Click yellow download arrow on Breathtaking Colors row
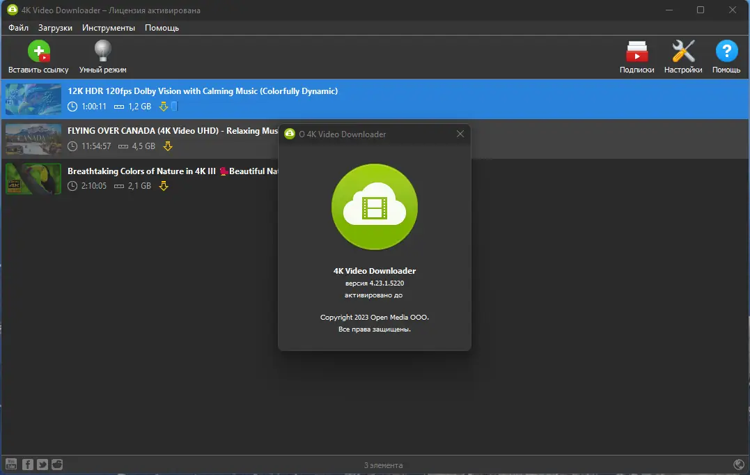Image resolution: width=750 pixels, height=475 pixels. (x=164, y=185)
